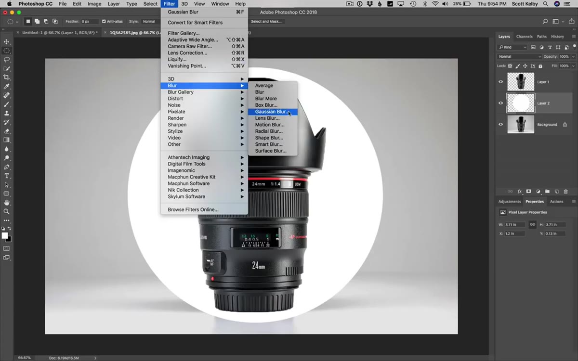
Task: Select the Horizontal Type tool
Action: click(x=7, y=176)
